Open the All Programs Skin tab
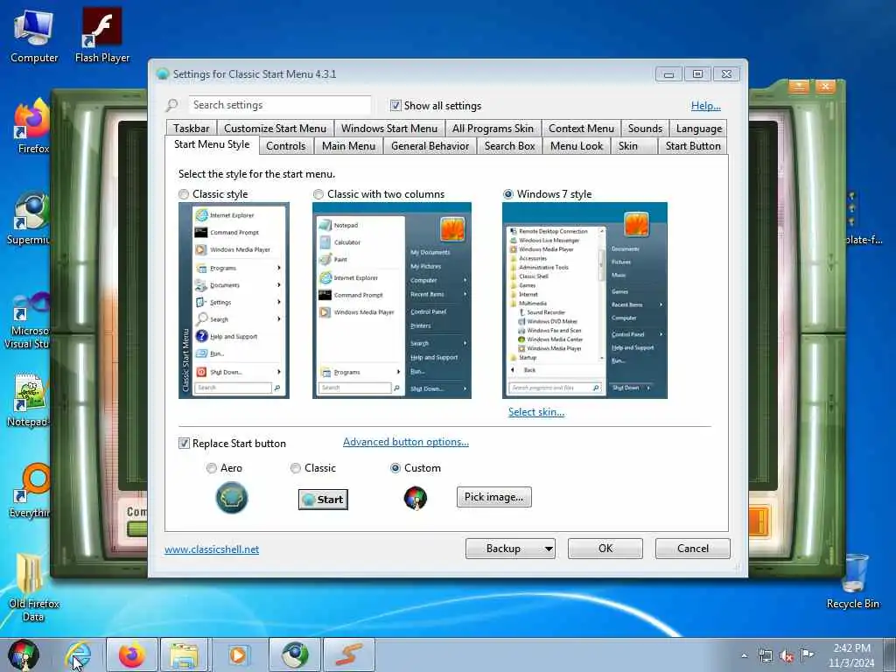Viewport: 896px width, 672px height. coord(493,129)
